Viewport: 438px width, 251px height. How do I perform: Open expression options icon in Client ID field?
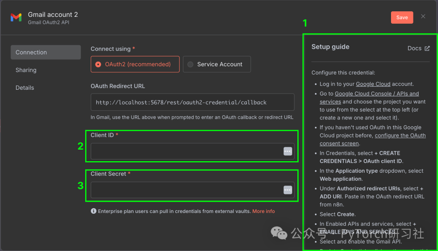pos(288,151)
